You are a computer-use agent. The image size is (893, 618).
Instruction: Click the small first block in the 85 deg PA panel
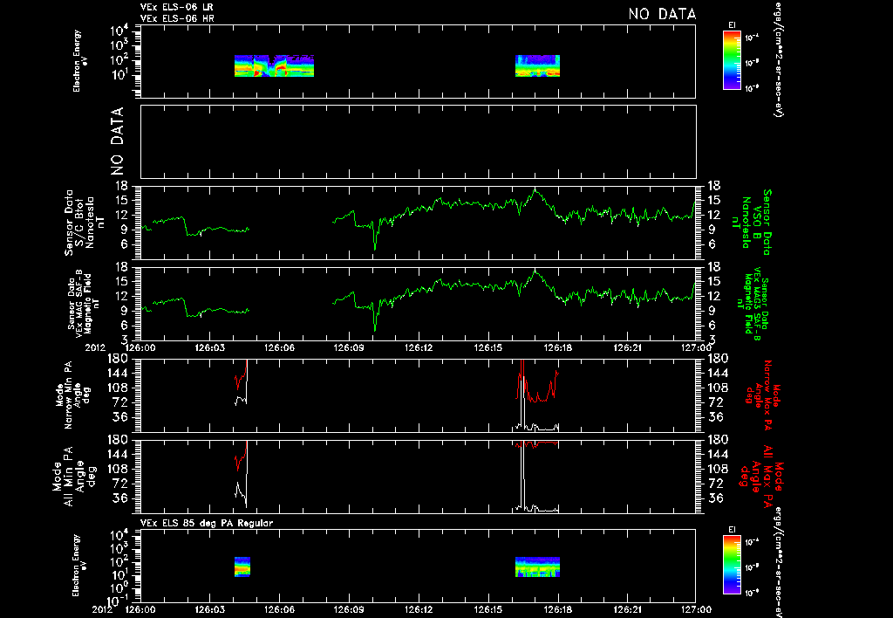[x=242, y=566]
